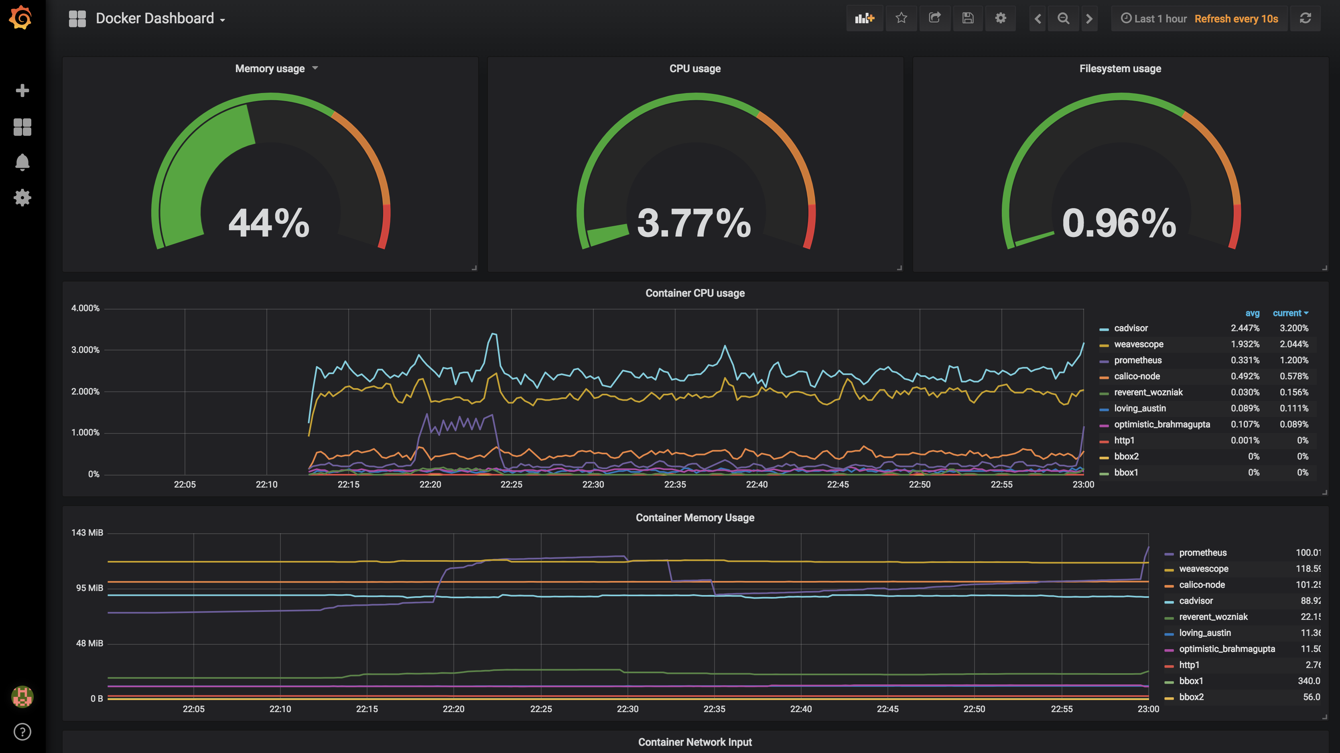1340x753 pixels.
Task: Grab the Memory usage panel resize handle
Action: (474, 268)
